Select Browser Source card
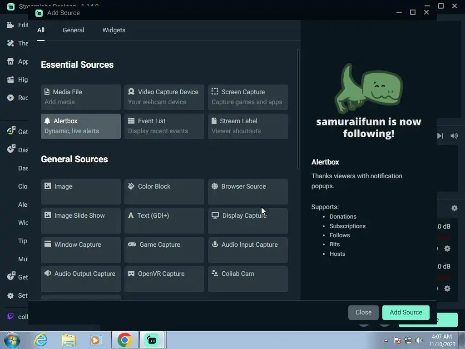This screenshot has width=465, height=349. tap(248, 192)
